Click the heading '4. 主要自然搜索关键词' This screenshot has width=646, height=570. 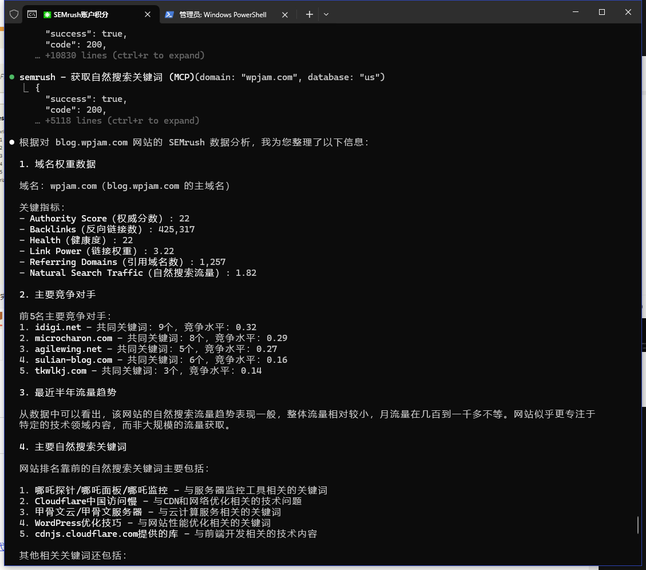(x=73, y=447)
